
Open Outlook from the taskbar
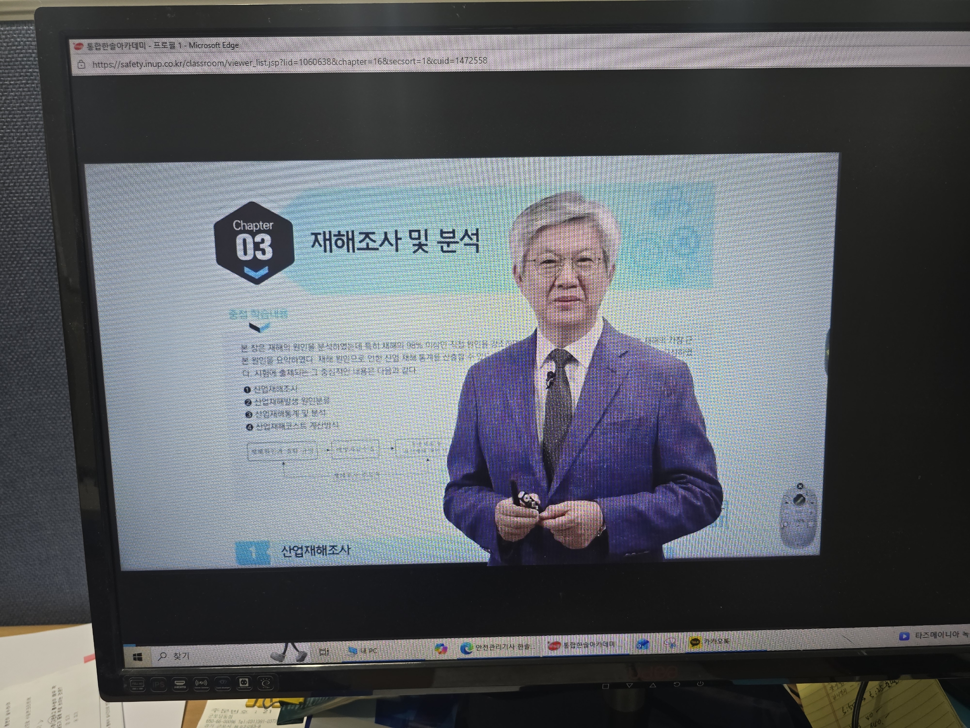pyautogui.click(x=642, y=644)
